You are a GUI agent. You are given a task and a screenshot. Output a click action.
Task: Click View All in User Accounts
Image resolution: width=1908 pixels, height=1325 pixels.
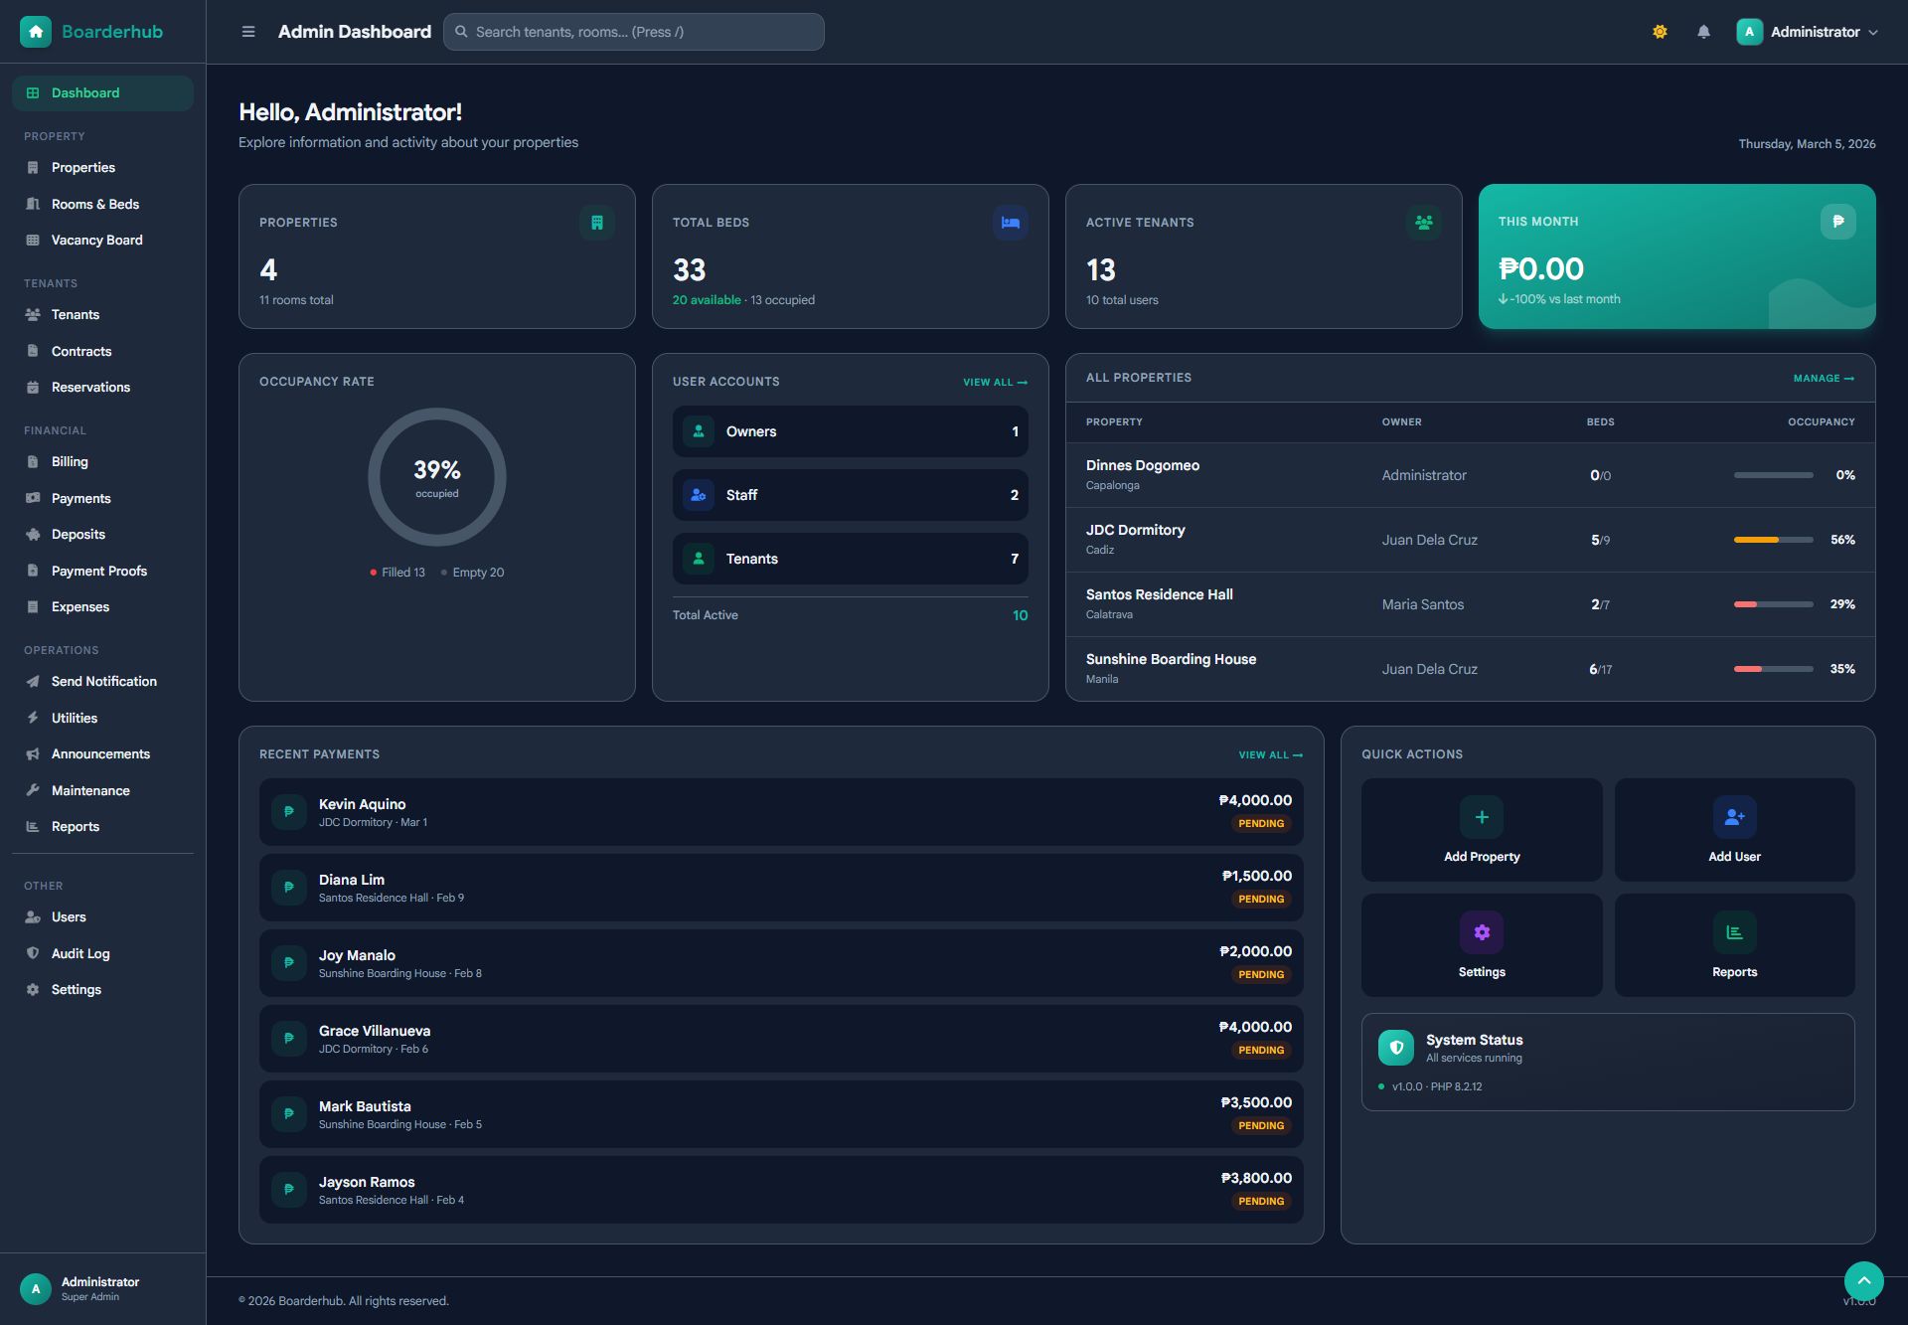click(995, 383)
